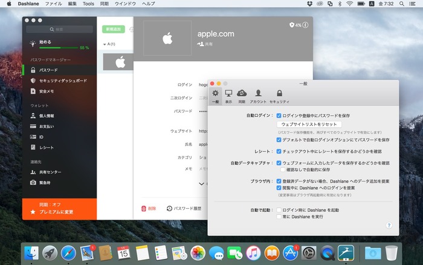Click the Dropbox menu bar icon
This screenshot has height=265, width=423.
click(x=309, y=4)
